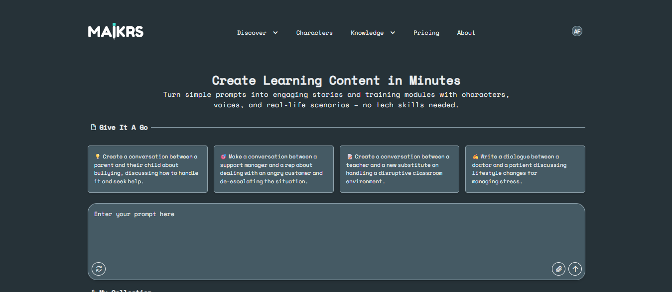The height and width of the screenshot is (292, 672).
Task: Click the document icon beside Give It A Go
Action: [x=93, y=128]
